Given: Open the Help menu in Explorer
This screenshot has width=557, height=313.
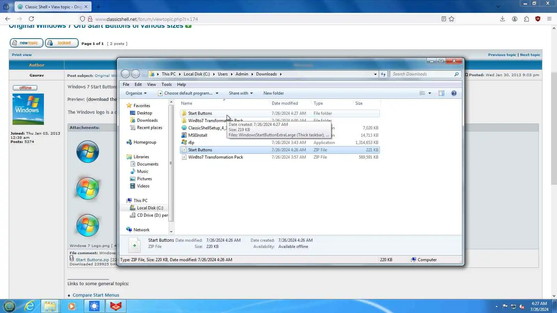Looking at the screenshot, I should 181,85.
